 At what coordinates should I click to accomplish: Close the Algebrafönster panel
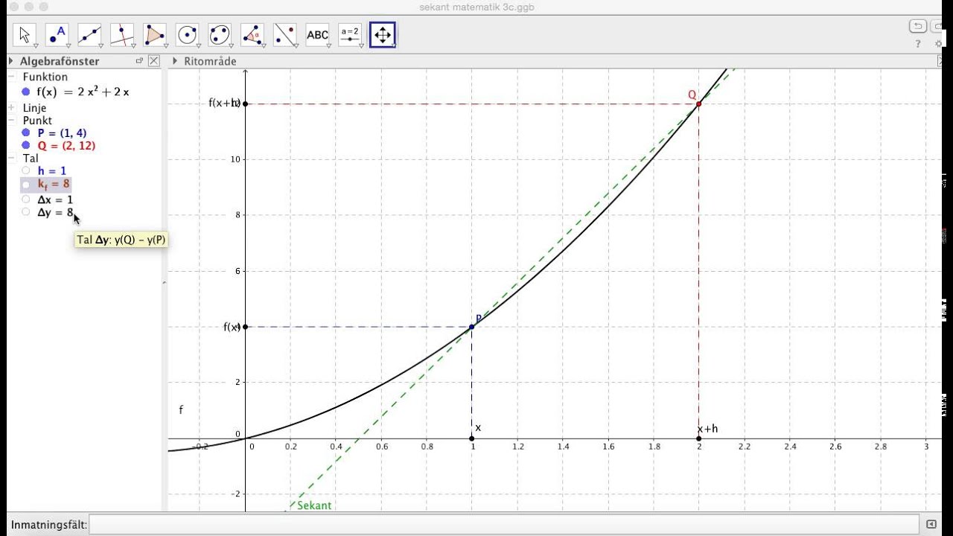coord(153,61)
